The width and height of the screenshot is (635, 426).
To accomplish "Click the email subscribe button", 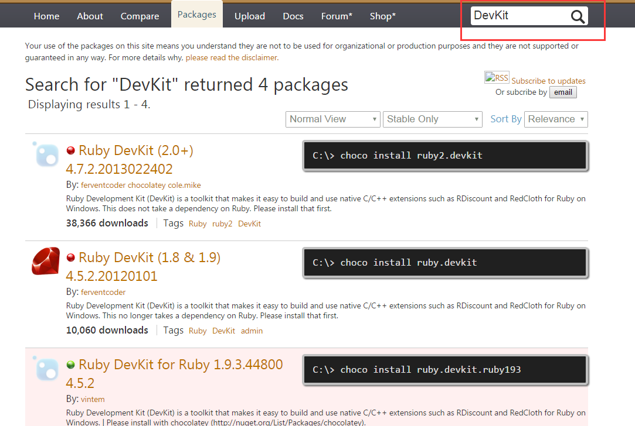I will point(563,92).
